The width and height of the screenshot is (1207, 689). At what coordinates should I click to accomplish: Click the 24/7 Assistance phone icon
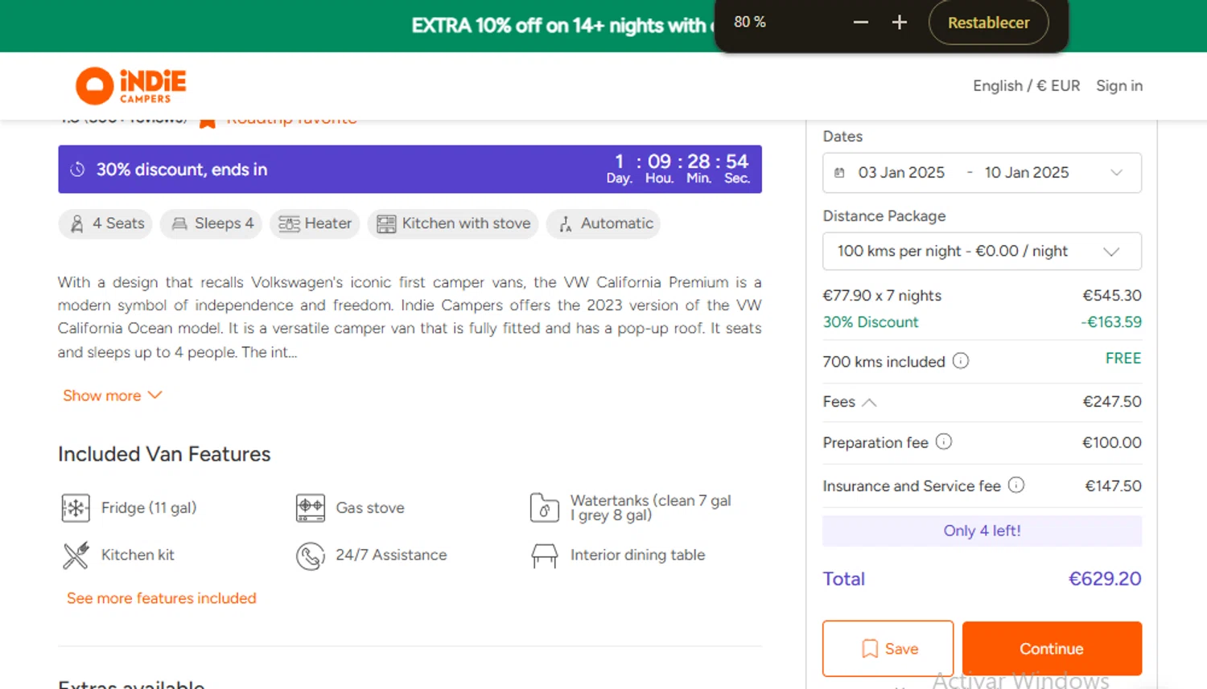311,556
